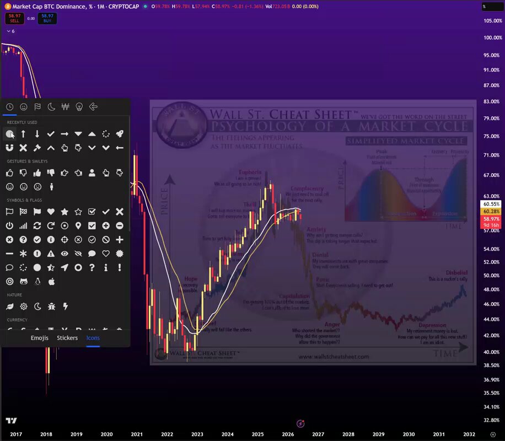Select the checkered flag icon

[x=23, y=212]
